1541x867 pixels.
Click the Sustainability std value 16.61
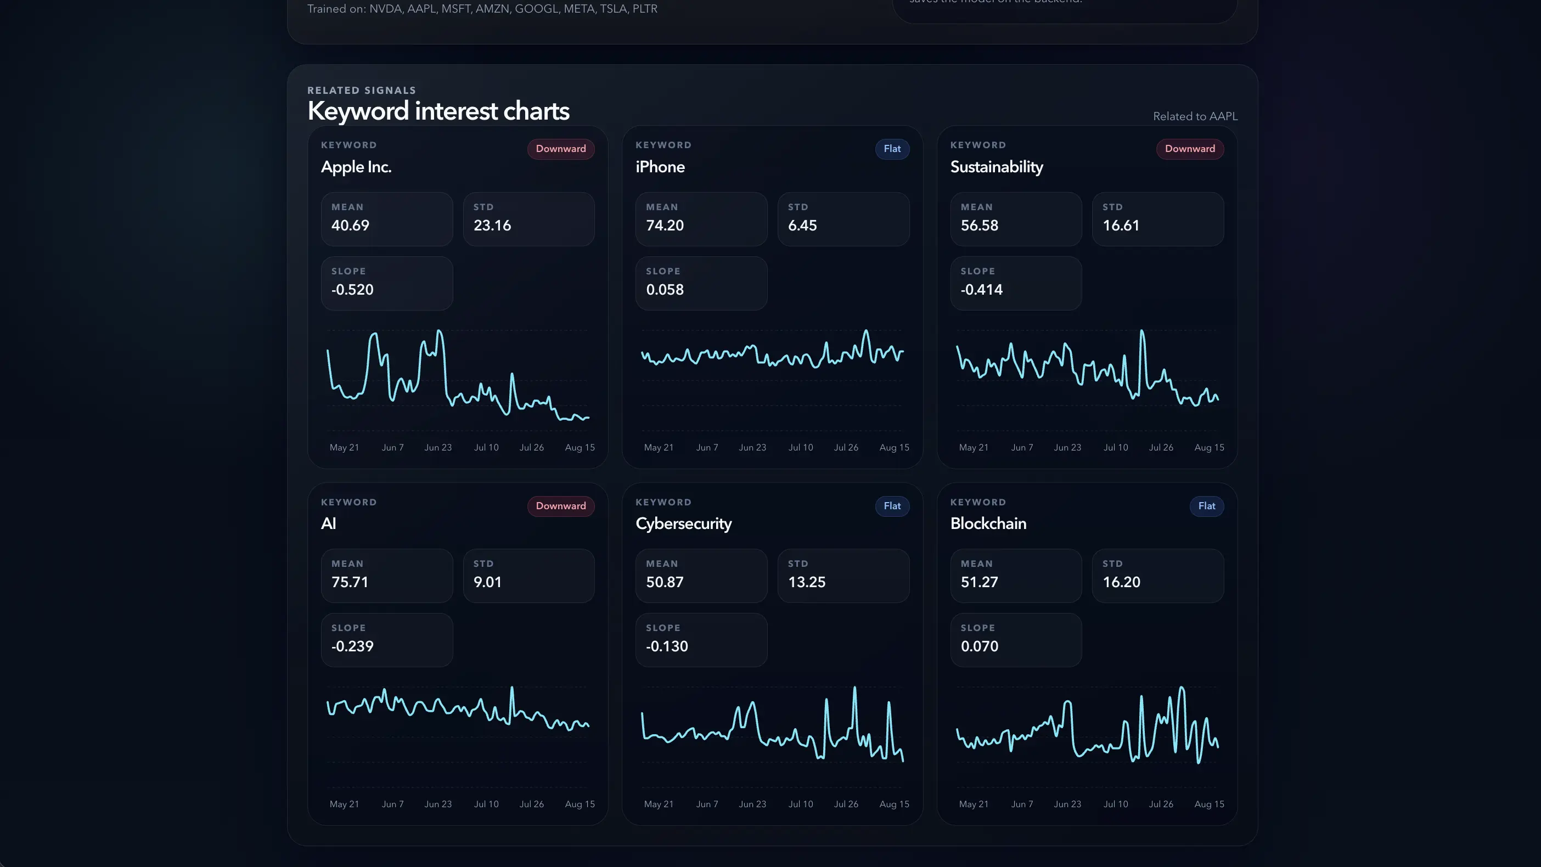[x=1121, y=226]
